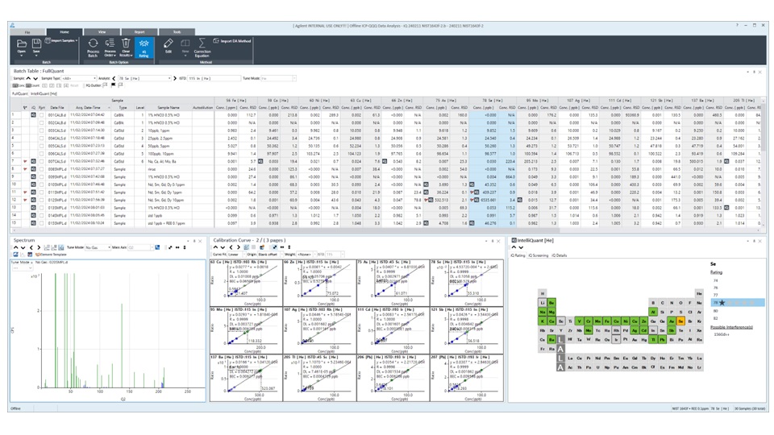Image resolution: width=774 pixels, height=435 pixels.
Task: Click the Process Batch icon
Action: click(x=93, y=45)
